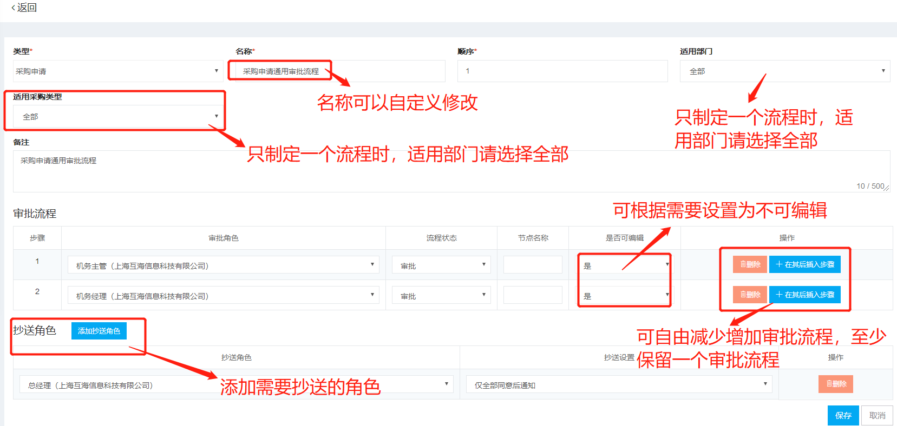The image size is (897, 426).
Task: Click the 添加抄送角色 button
Action: tap(99, 331)
